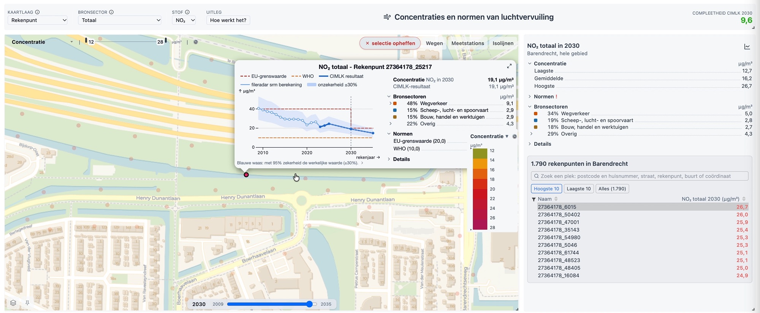Collapse the Bronsectoren section in the popup
This screenshot has height=313, width=760.
(389, 97)
